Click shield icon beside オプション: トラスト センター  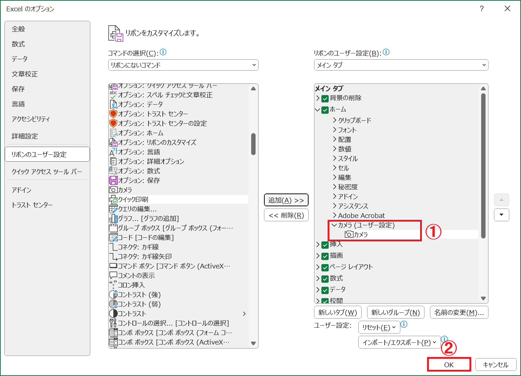point(113,114)
